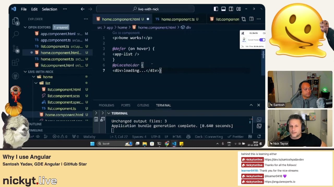Go forward with the navigation arrow
Viewport: 334px width, 187px height.
click(90, 9)
